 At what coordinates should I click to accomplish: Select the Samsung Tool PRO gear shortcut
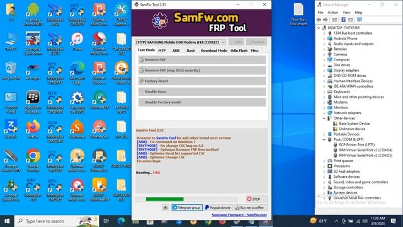77,102
